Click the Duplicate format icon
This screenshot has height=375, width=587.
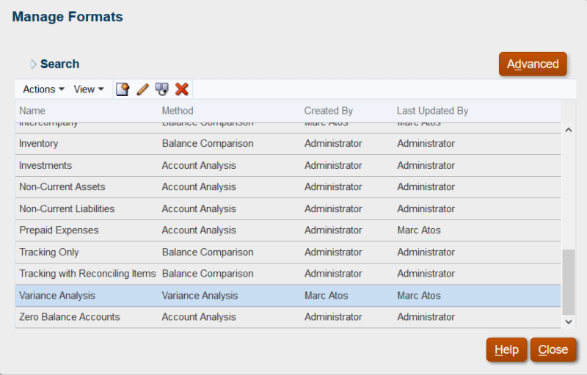(x=162, y=89)
